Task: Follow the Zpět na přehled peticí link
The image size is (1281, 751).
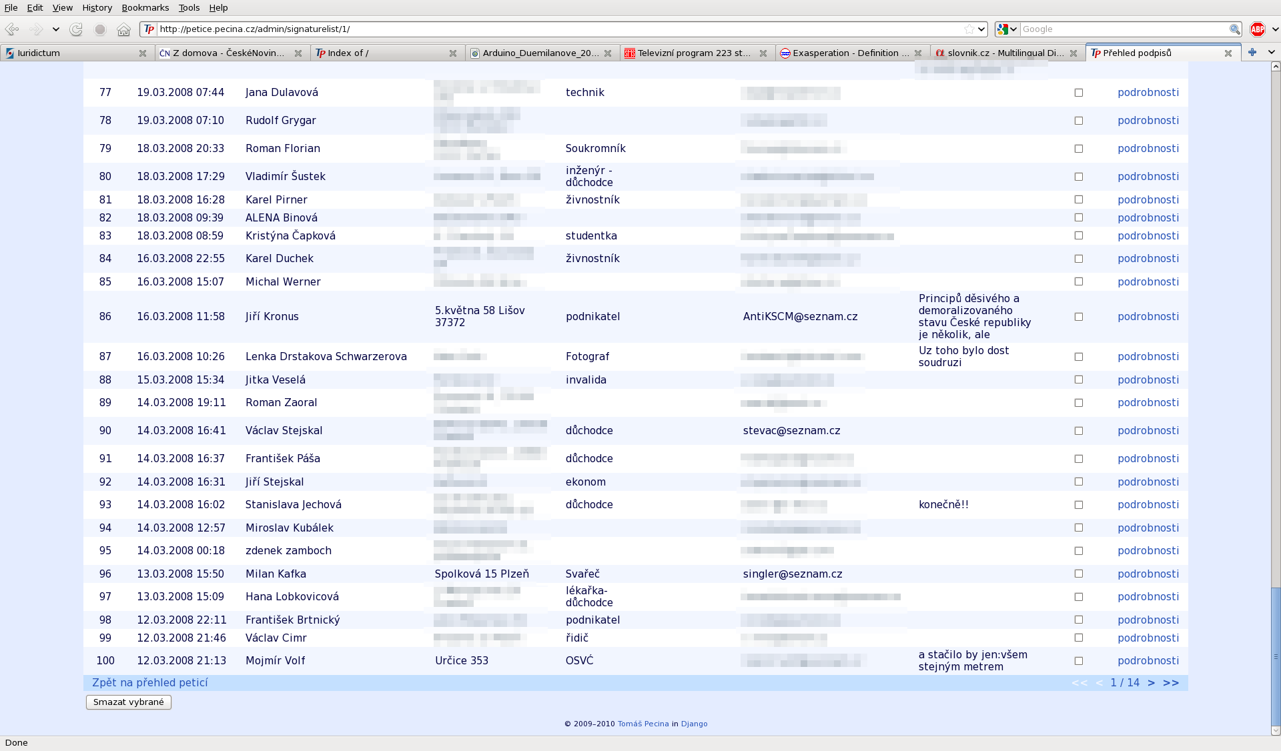Action: [150, 683]
